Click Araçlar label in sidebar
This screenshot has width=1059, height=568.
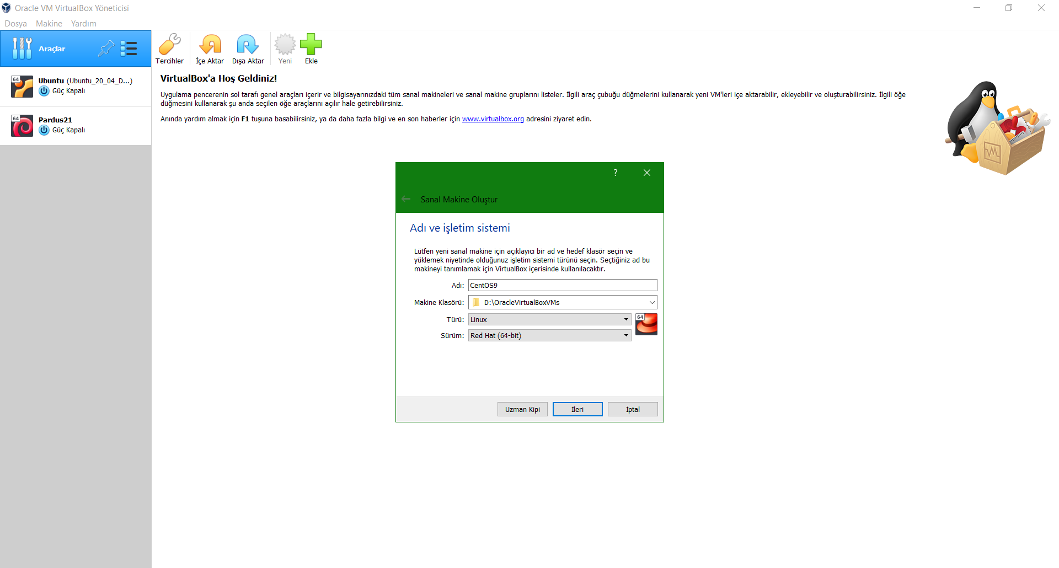[52, 49]
